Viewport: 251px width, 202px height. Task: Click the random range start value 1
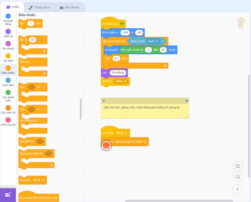pyautogui.click(x=148, y=50)
